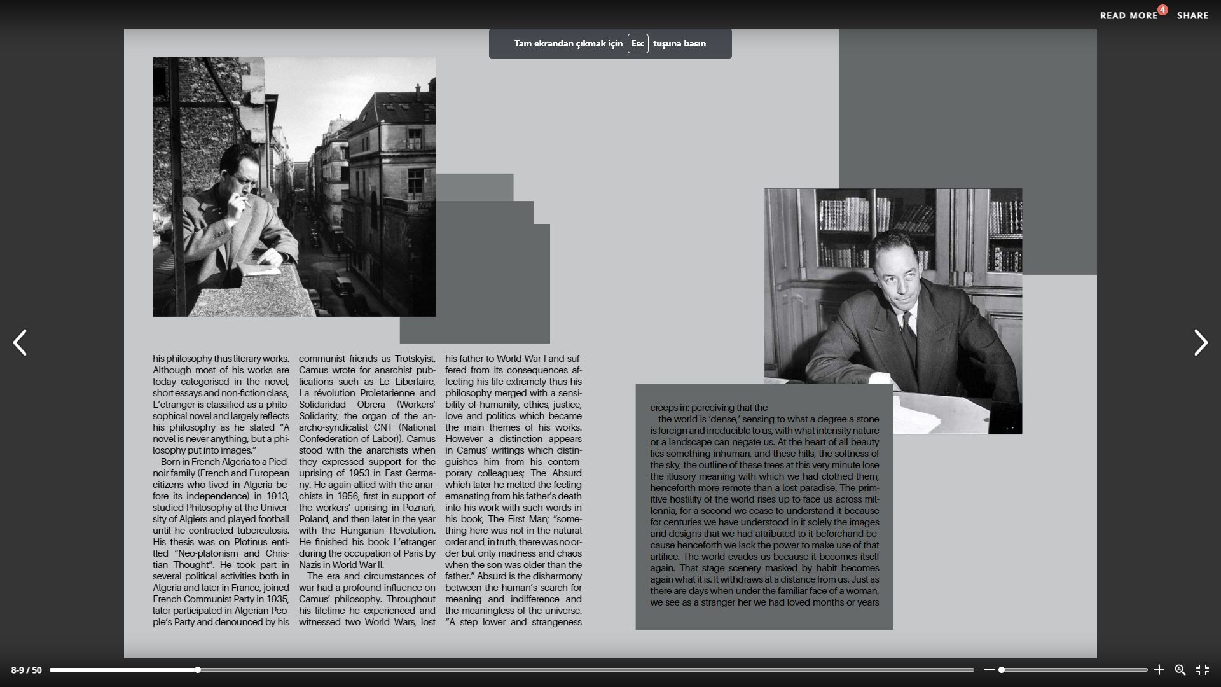Viewport: 1221px width, 687px height.
Task: Click the line 'his father to World War I and suf-'
Action: pos(513,359)
